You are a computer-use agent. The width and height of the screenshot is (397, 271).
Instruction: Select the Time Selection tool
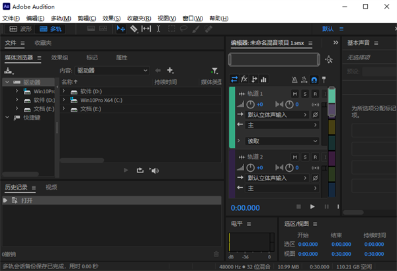coord(159,29)
